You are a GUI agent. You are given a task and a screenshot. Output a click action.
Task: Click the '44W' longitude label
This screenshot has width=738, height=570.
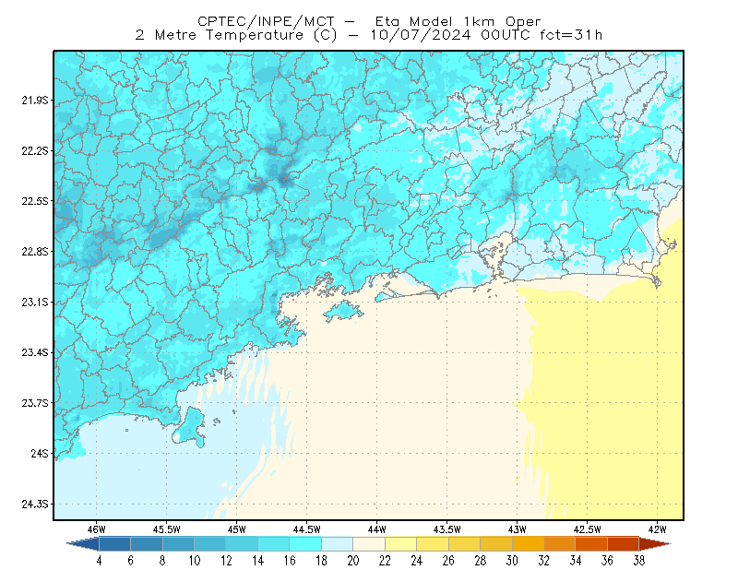click(377, 529)
